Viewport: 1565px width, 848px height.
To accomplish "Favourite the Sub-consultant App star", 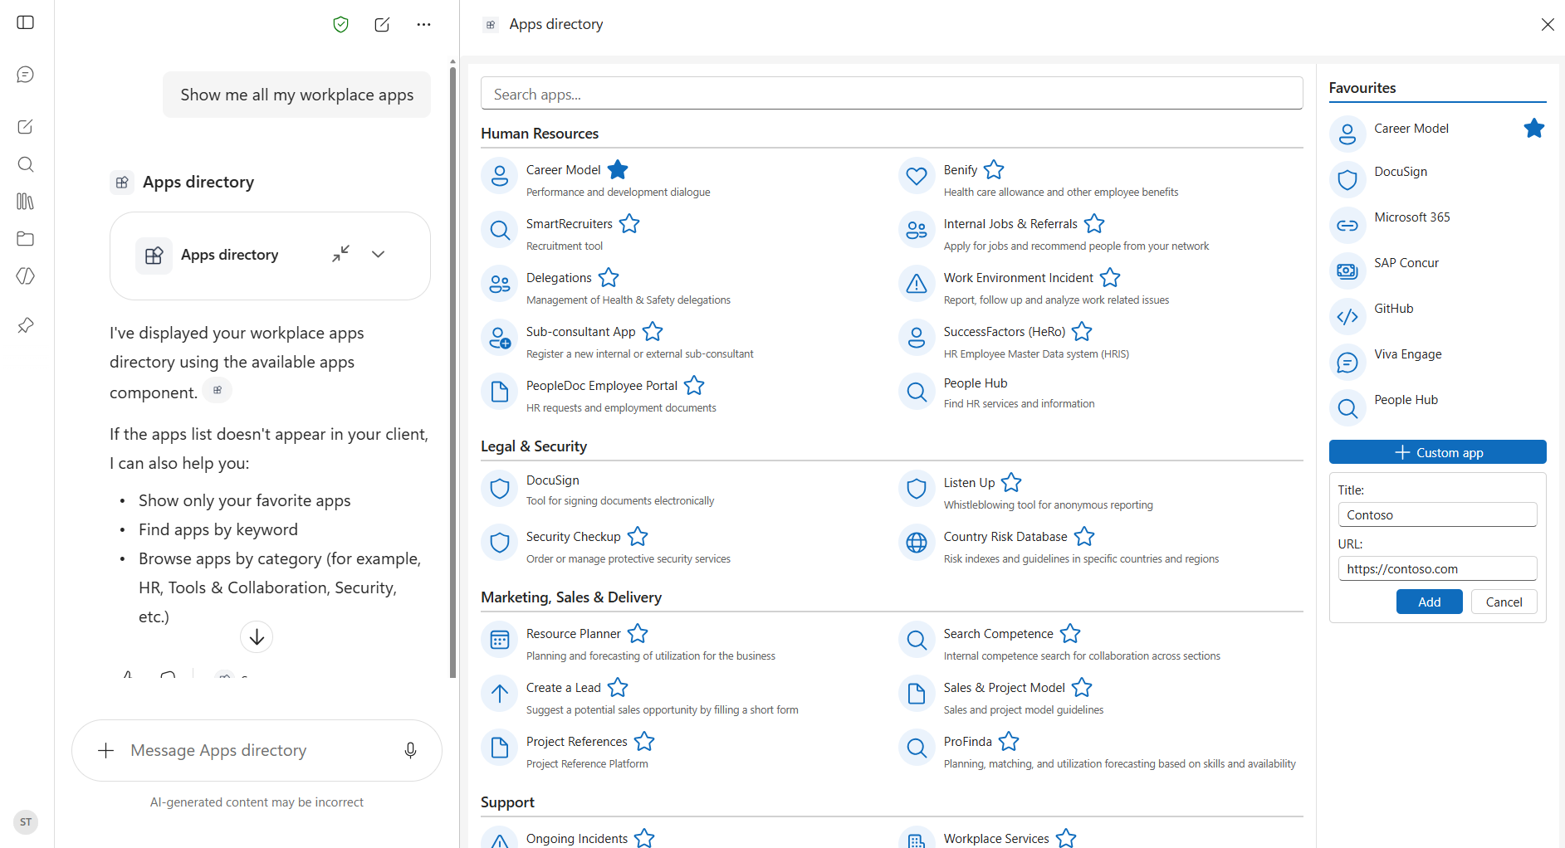I will coord(653,331).
